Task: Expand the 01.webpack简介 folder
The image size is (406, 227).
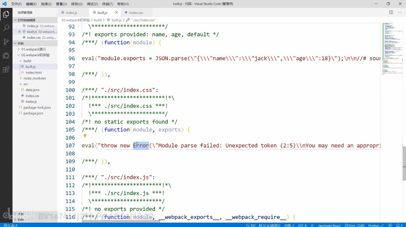Action: [35, 49]
